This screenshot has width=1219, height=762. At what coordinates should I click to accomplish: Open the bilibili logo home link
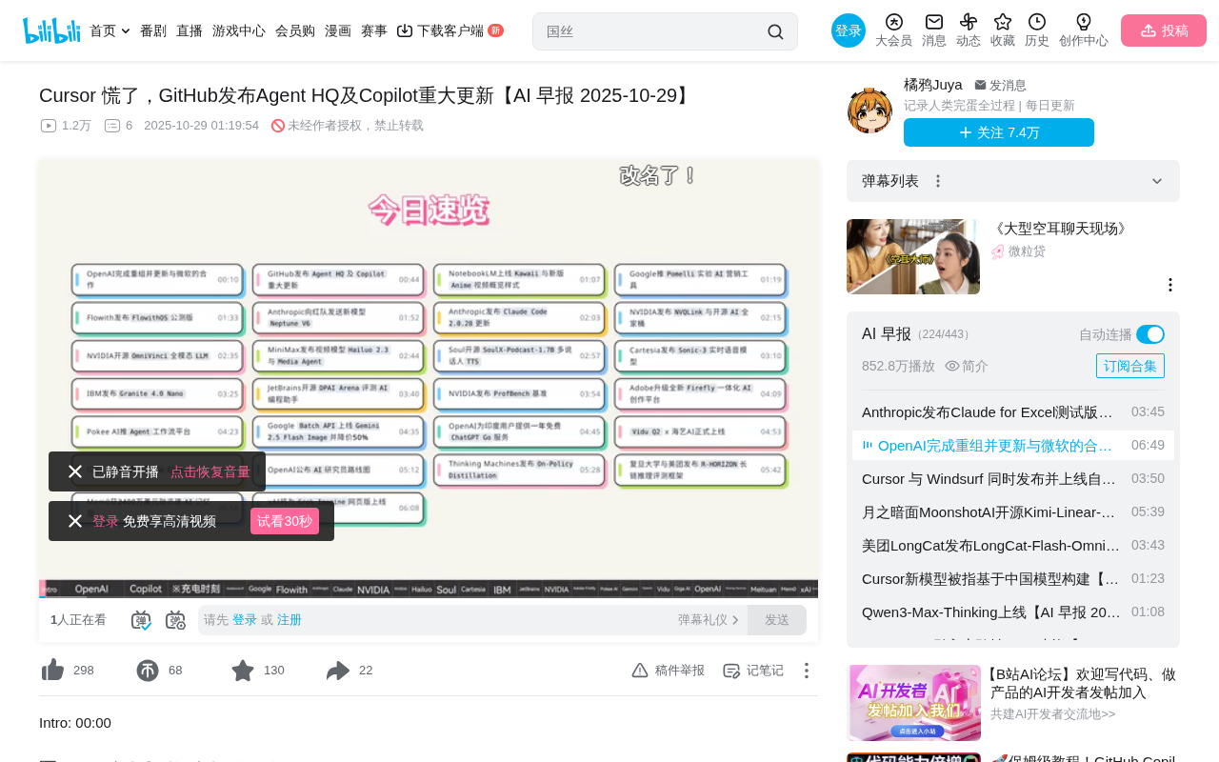pos(51,30)
